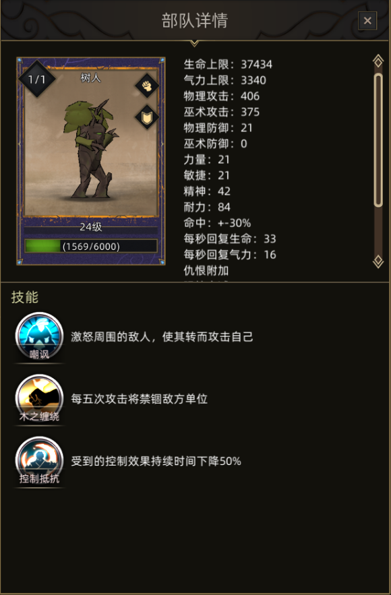This screenshot has height=595, width=391.
Task: Click the description 每五次攻击将禁锢敌方单位
Action: coord(140,399)
